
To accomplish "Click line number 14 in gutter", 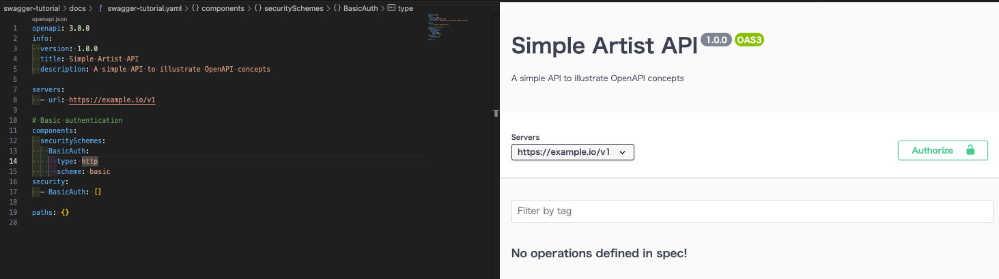I will point(13,161).
